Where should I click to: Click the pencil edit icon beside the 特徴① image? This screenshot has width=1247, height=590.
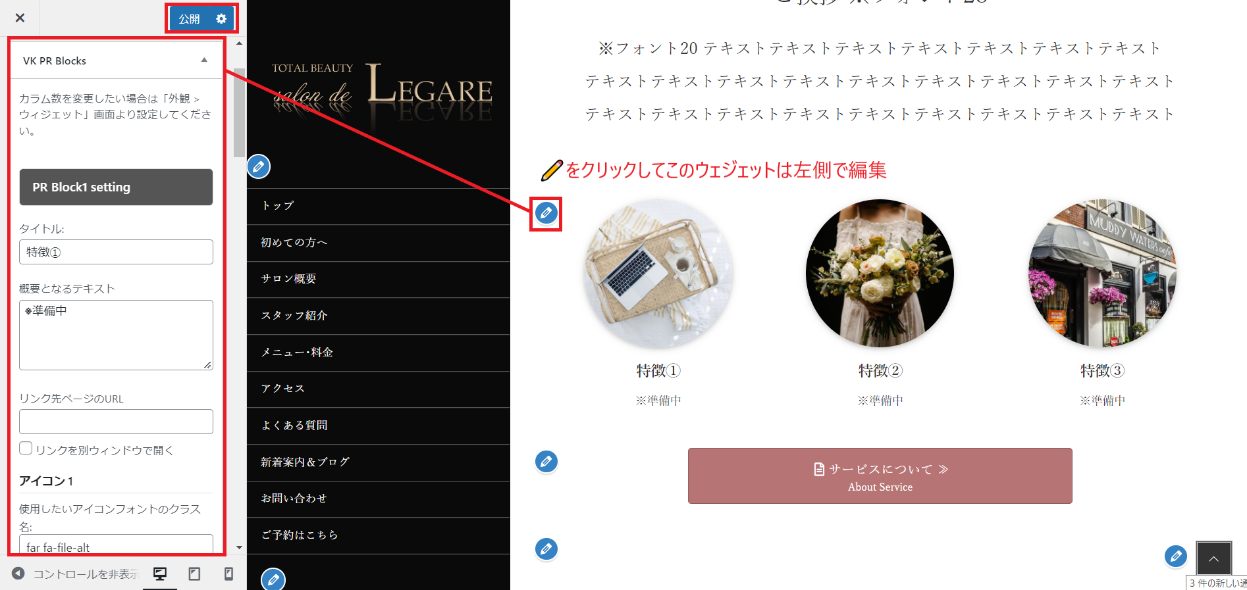[x=546, y=213]
